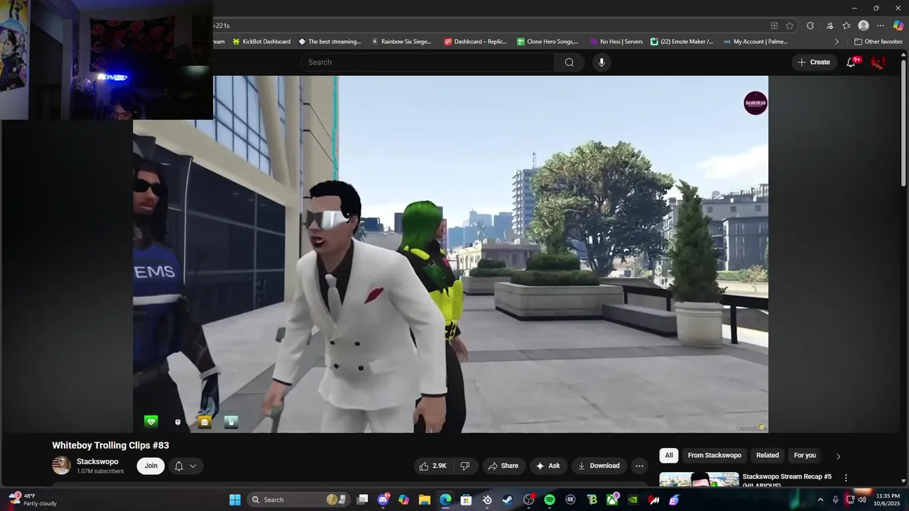
Task: Start voice search with the microphone icon
Action: 602,62
